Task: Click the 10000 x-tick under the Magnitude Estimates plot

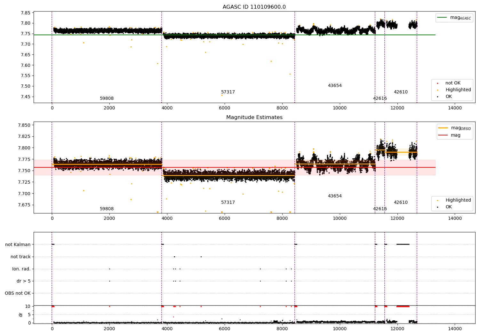Action: [x=340, y=218]
